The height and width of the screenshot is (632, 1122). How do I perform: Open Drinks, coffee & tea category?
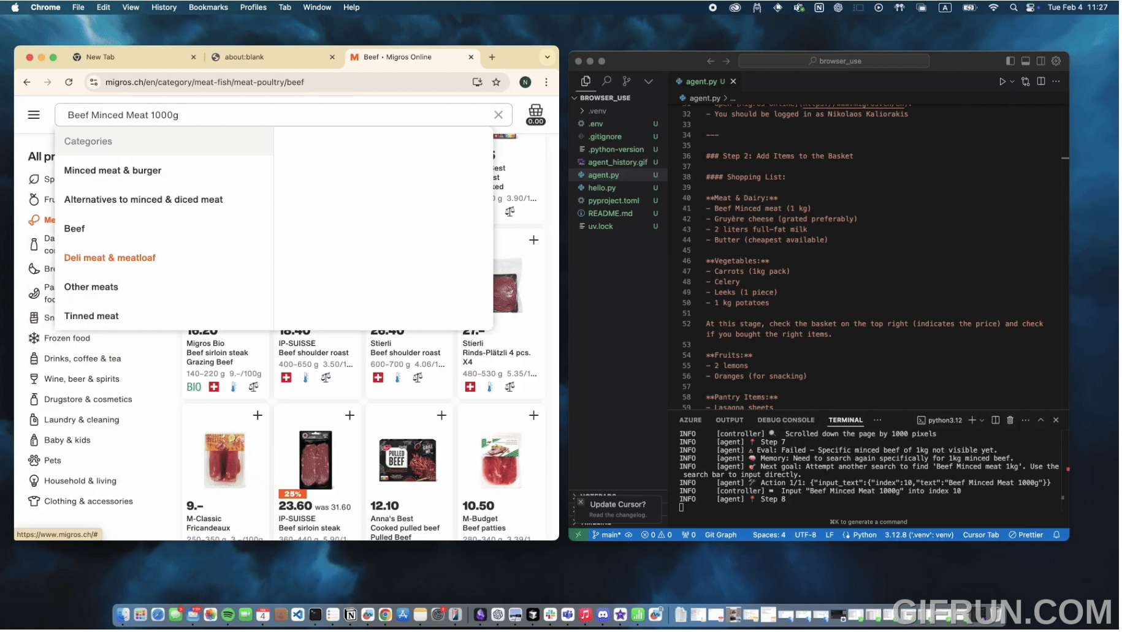pos(83,359)
